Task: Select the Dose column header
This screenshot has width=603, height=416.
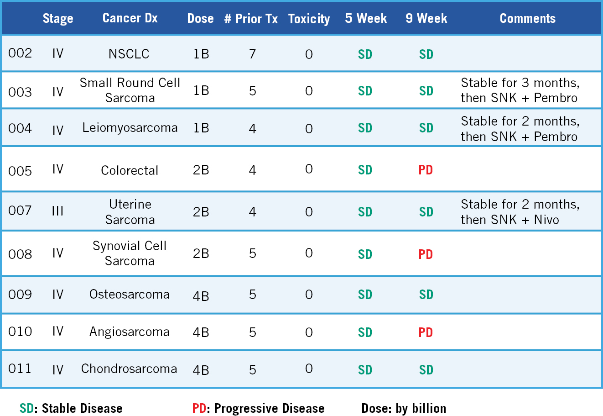Action: click(x=200, y=19)
